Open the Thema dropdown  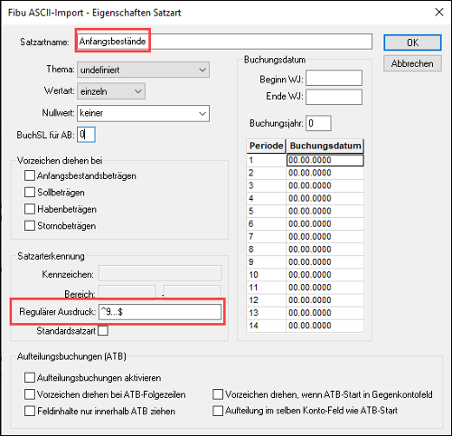coord(143,70)
